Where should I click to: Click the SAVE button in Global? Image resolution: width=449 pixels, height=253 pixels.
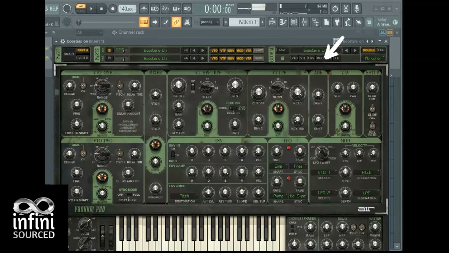[x=282, y=50]
